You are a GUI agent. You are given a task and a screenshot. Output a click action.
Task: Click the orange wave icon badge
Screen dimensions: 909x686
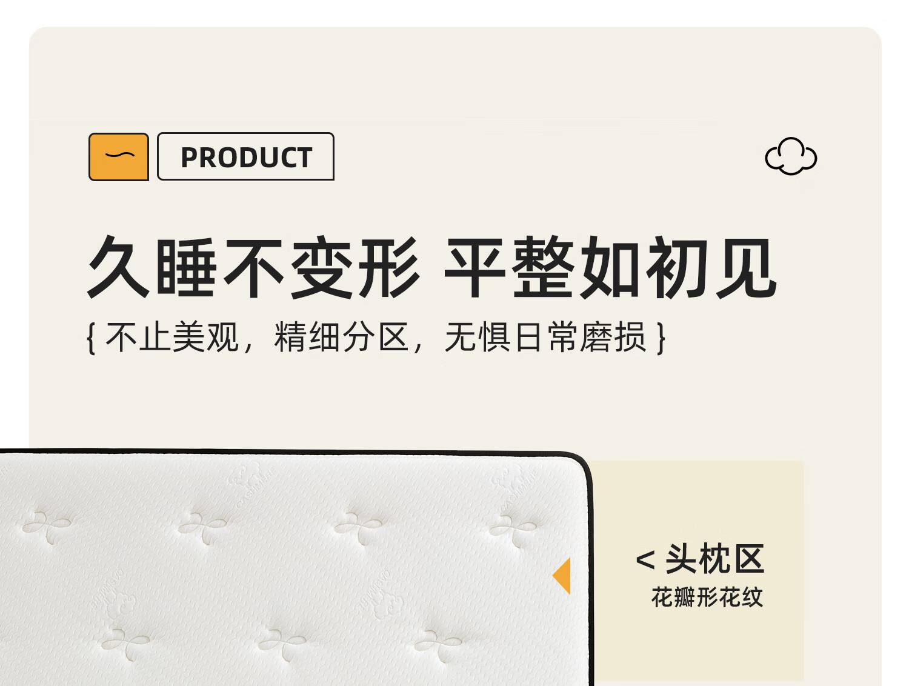pos(119,157)
